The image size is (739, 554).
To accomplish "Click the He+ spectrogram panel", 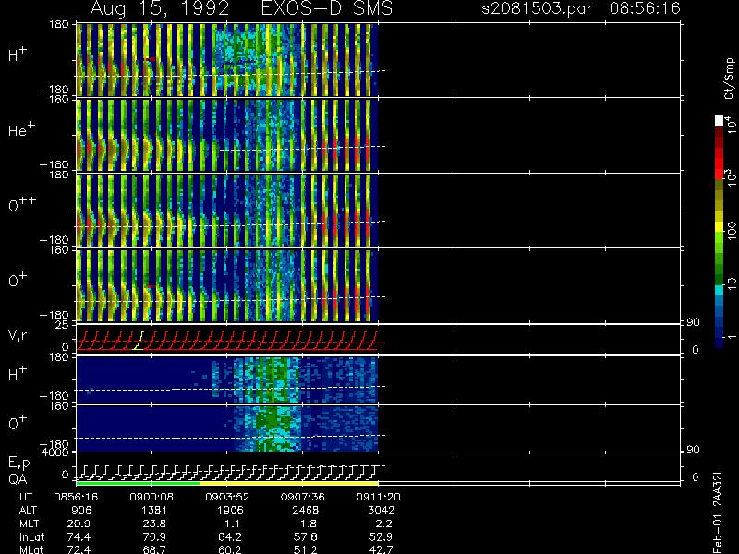I will click(x=227, y=135).
